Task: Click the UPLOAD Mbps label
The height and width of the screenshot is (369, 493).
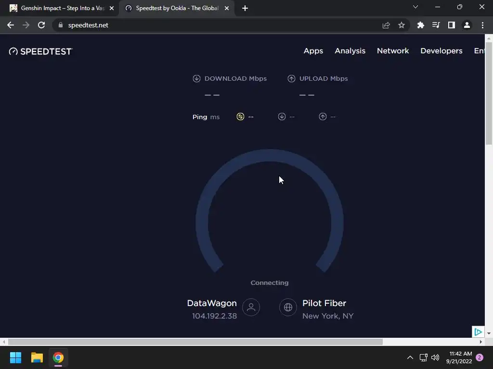Action: coord(324,78)
